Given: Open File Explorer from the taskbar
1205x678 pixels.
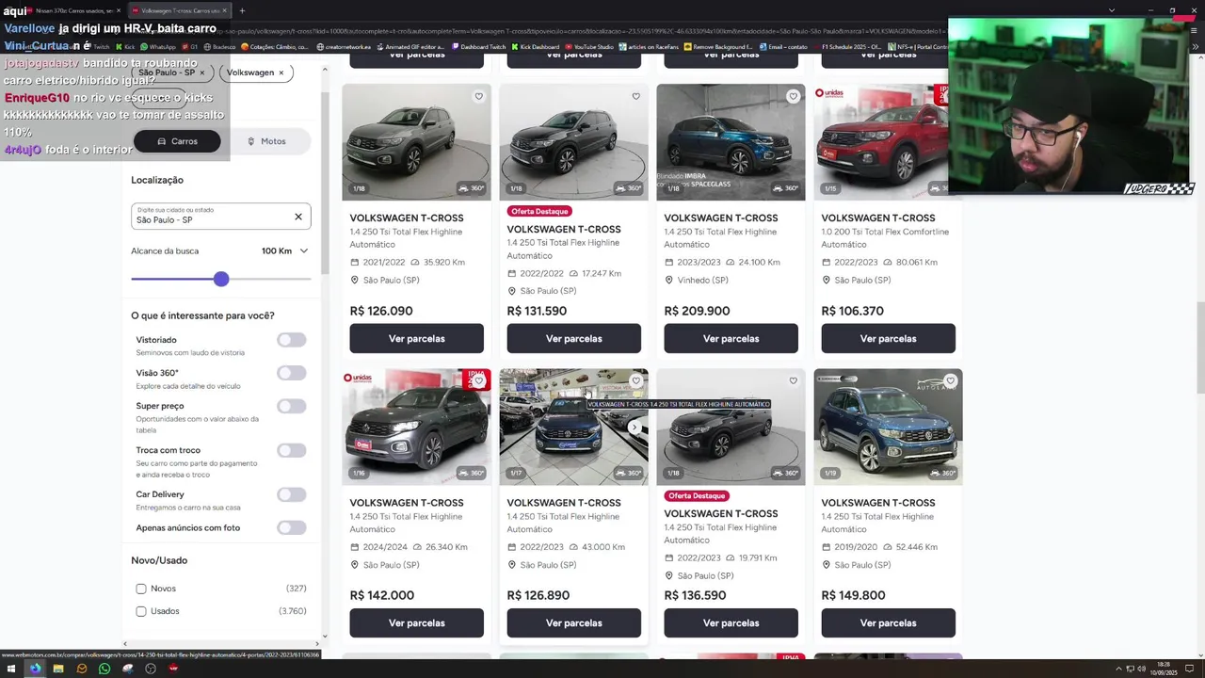Looking at the screenshot, I should (58, 669).
